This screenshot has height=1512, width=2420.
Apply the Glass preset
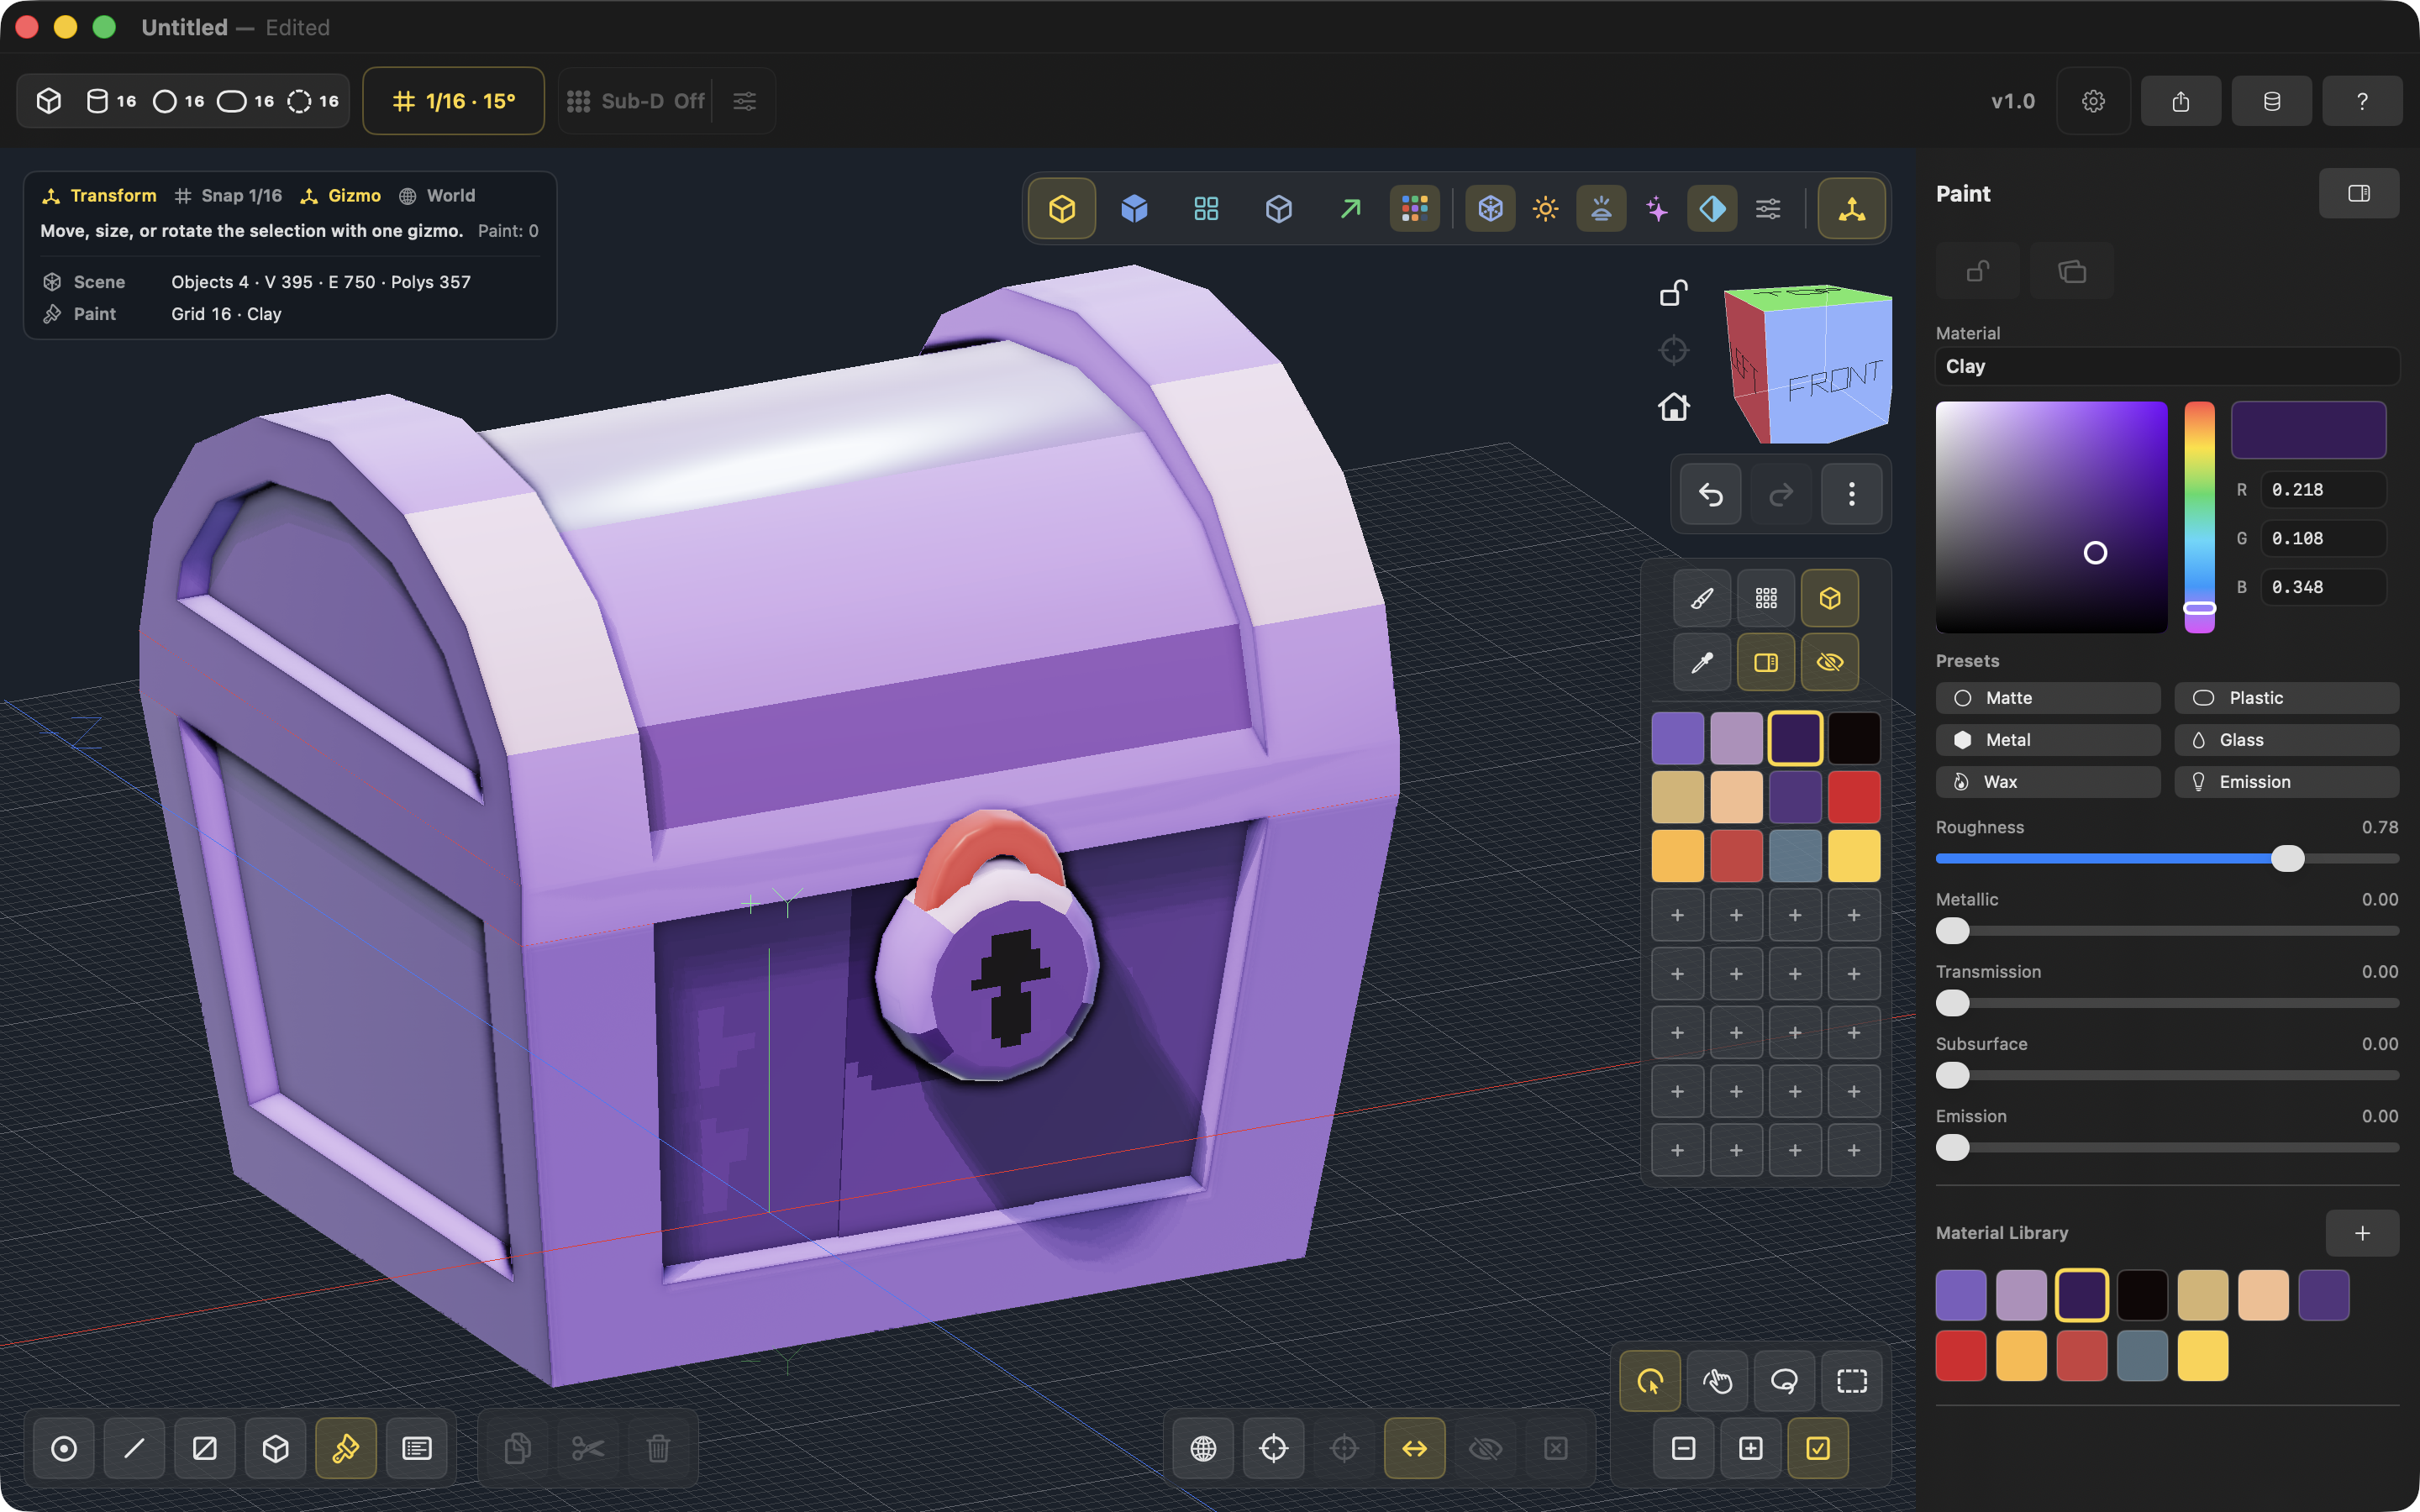click(x=2286, y=740)
